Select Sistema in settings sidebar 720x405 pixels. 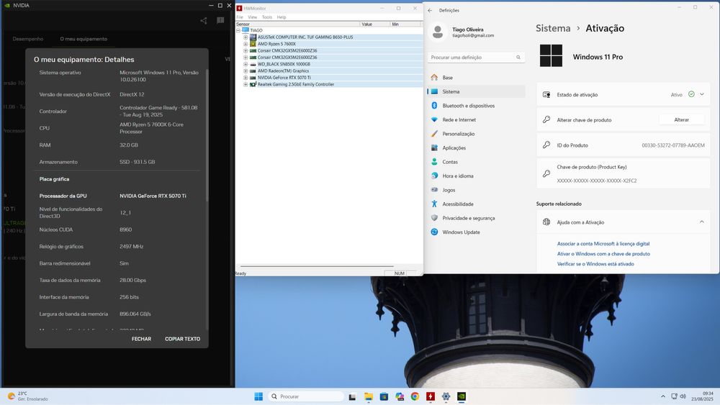pyautogui.click(x=476, y=92)
